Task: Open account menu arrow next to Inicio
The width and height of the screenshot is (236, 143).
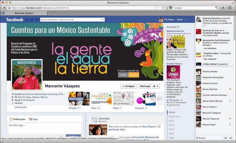Action: [x=186, y=20]
